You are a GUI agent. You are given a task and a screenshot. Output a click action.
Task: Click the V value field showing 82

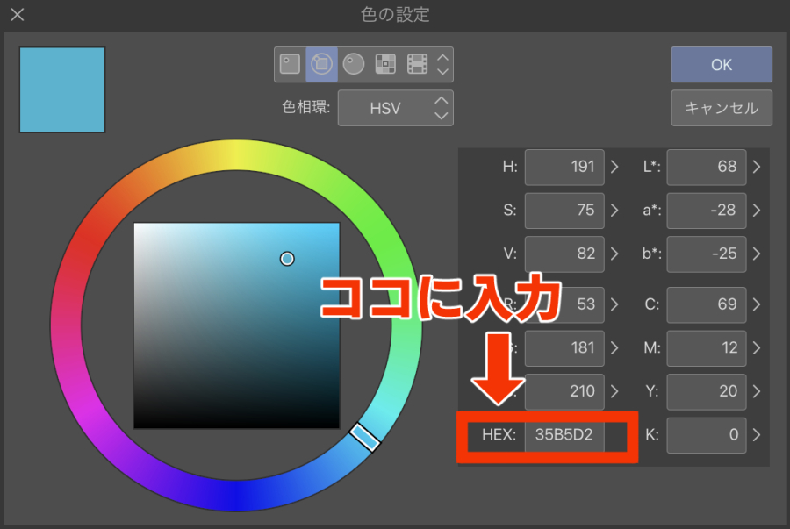coord(564,254)
